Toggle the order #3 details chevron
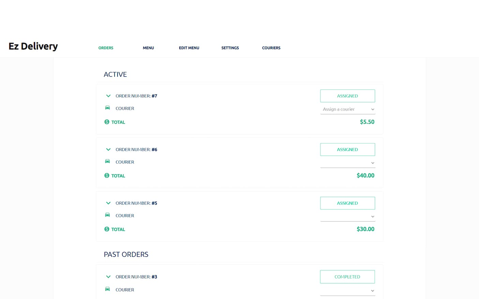Viewport: 479px width, 299px height. tap(108, 277)
